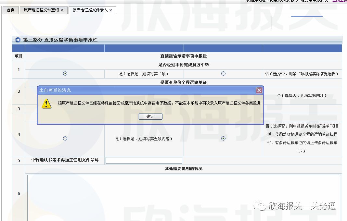347x221 pixels.
Task: Click the text 是（选择是，则填写第五项内容）
Action: click(144, 139)
